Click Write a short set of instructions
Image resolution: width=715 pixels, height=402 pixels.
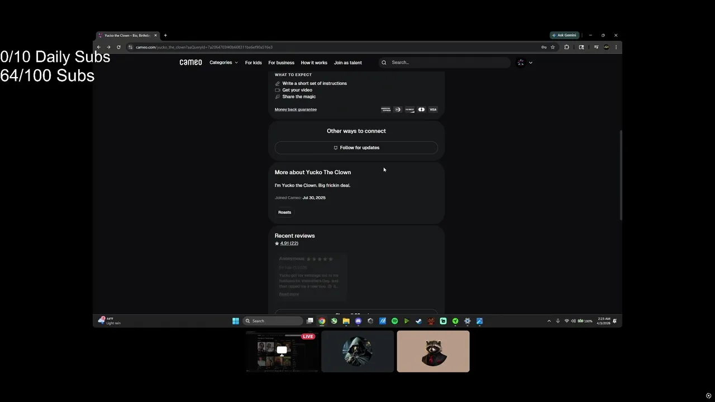click(314, 83)
